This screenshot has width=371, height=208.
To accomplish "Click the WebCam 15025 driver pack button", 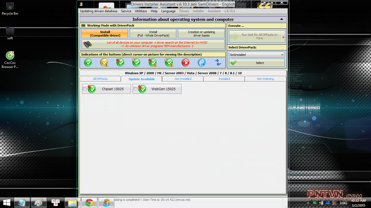I will coord(157,89).
